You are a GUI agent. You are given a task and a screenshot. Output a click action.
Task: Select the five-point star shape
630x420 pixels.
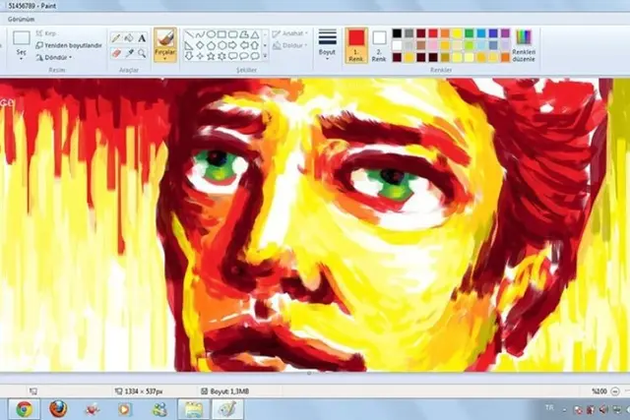pos(211,56)
